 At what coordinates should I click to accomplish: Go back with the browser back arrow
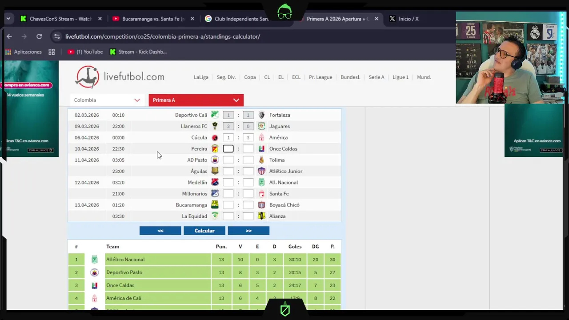[9, 36]
